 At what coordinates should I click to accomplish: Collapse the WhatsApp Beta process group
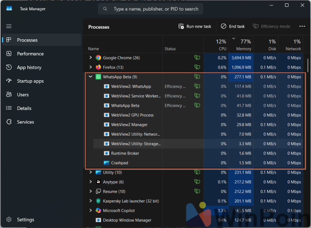point(91,76)
